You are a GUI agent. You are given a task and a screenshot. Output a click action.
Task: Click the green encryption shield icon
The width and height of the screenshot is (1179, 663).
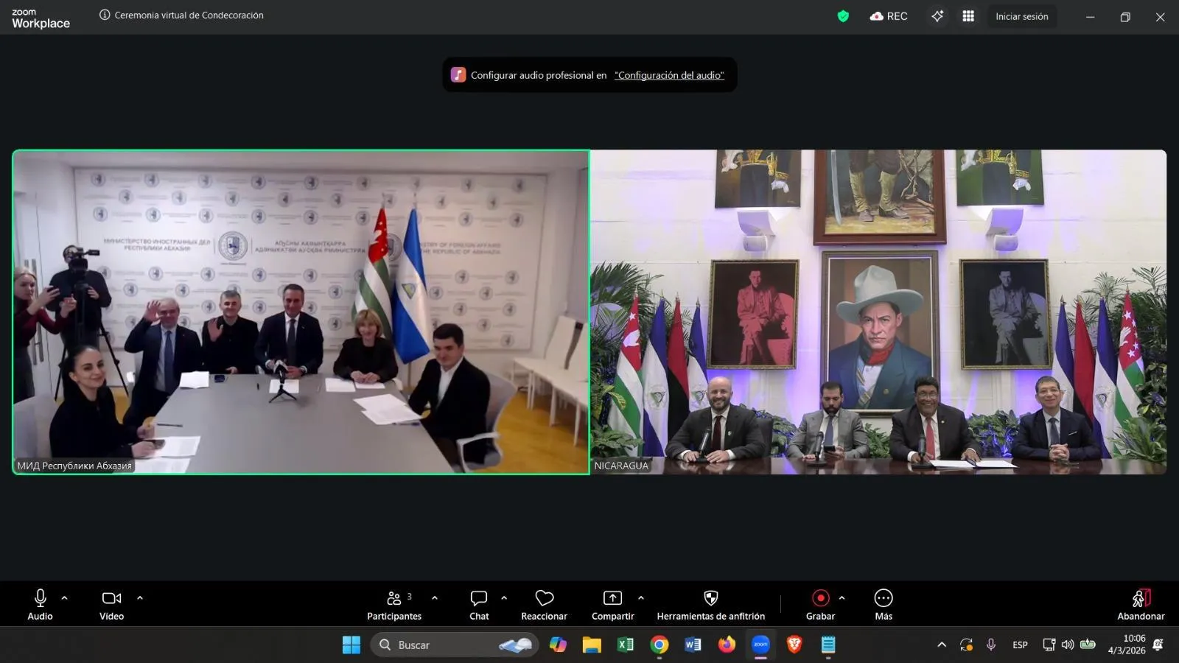[x=843, y=16]
